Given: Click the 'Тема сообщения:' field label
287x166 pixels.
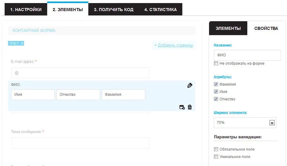Looking at the screenshot, I should [x=26, y=132].
